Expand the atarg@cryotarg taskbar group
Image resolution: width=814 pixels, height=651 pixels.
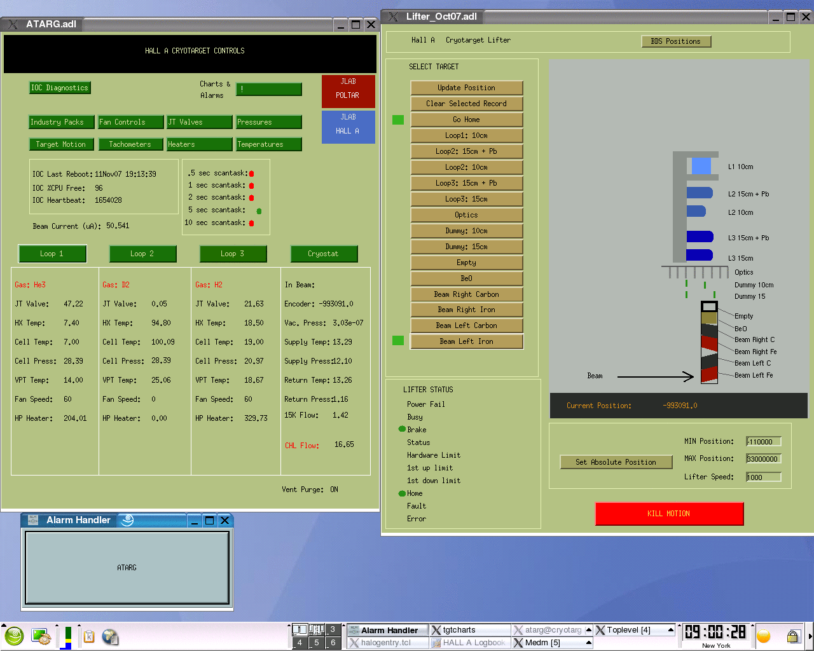(x=588, y=630)
